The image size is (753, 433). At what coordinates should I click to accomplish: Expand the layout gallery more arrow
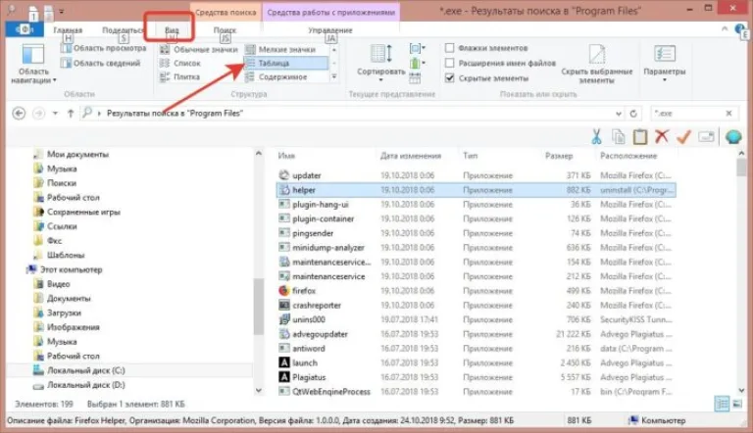click(x=333, y=76)
